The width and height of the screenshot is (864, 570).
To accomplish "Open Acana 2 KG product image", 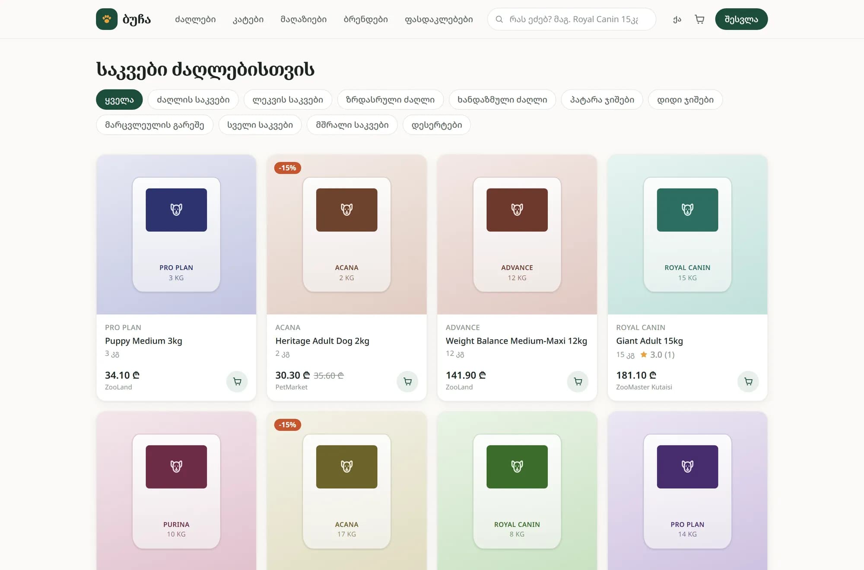I will click(346, 235).
